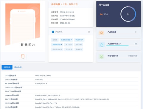Click the 产品热销度 progress bar
Screen dimensions: 143x109
pyautogui.click(x=122, y=34)
